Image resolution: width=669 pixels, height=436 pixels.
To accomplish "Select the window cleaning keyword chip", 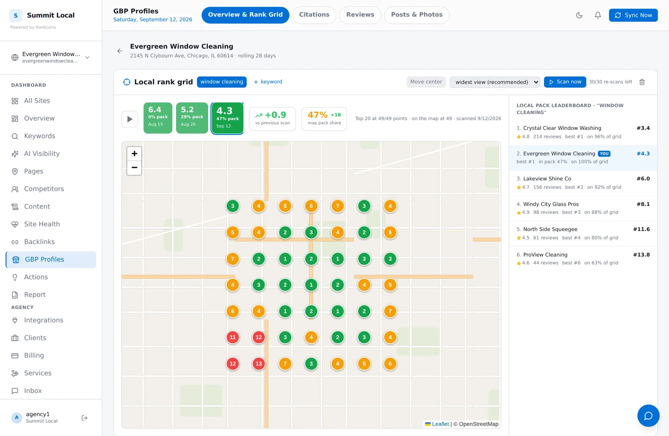I will coord(222,82).
